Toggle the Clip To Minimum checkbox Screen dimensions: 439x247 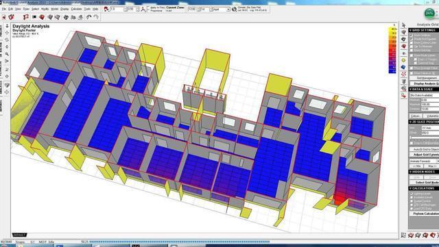point(412,47)
